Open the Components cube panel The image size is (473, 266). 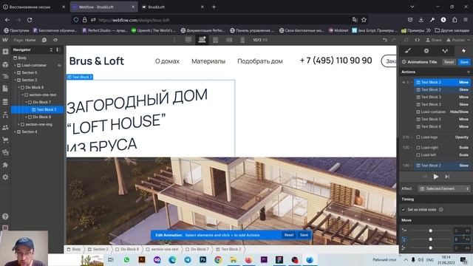5,64
